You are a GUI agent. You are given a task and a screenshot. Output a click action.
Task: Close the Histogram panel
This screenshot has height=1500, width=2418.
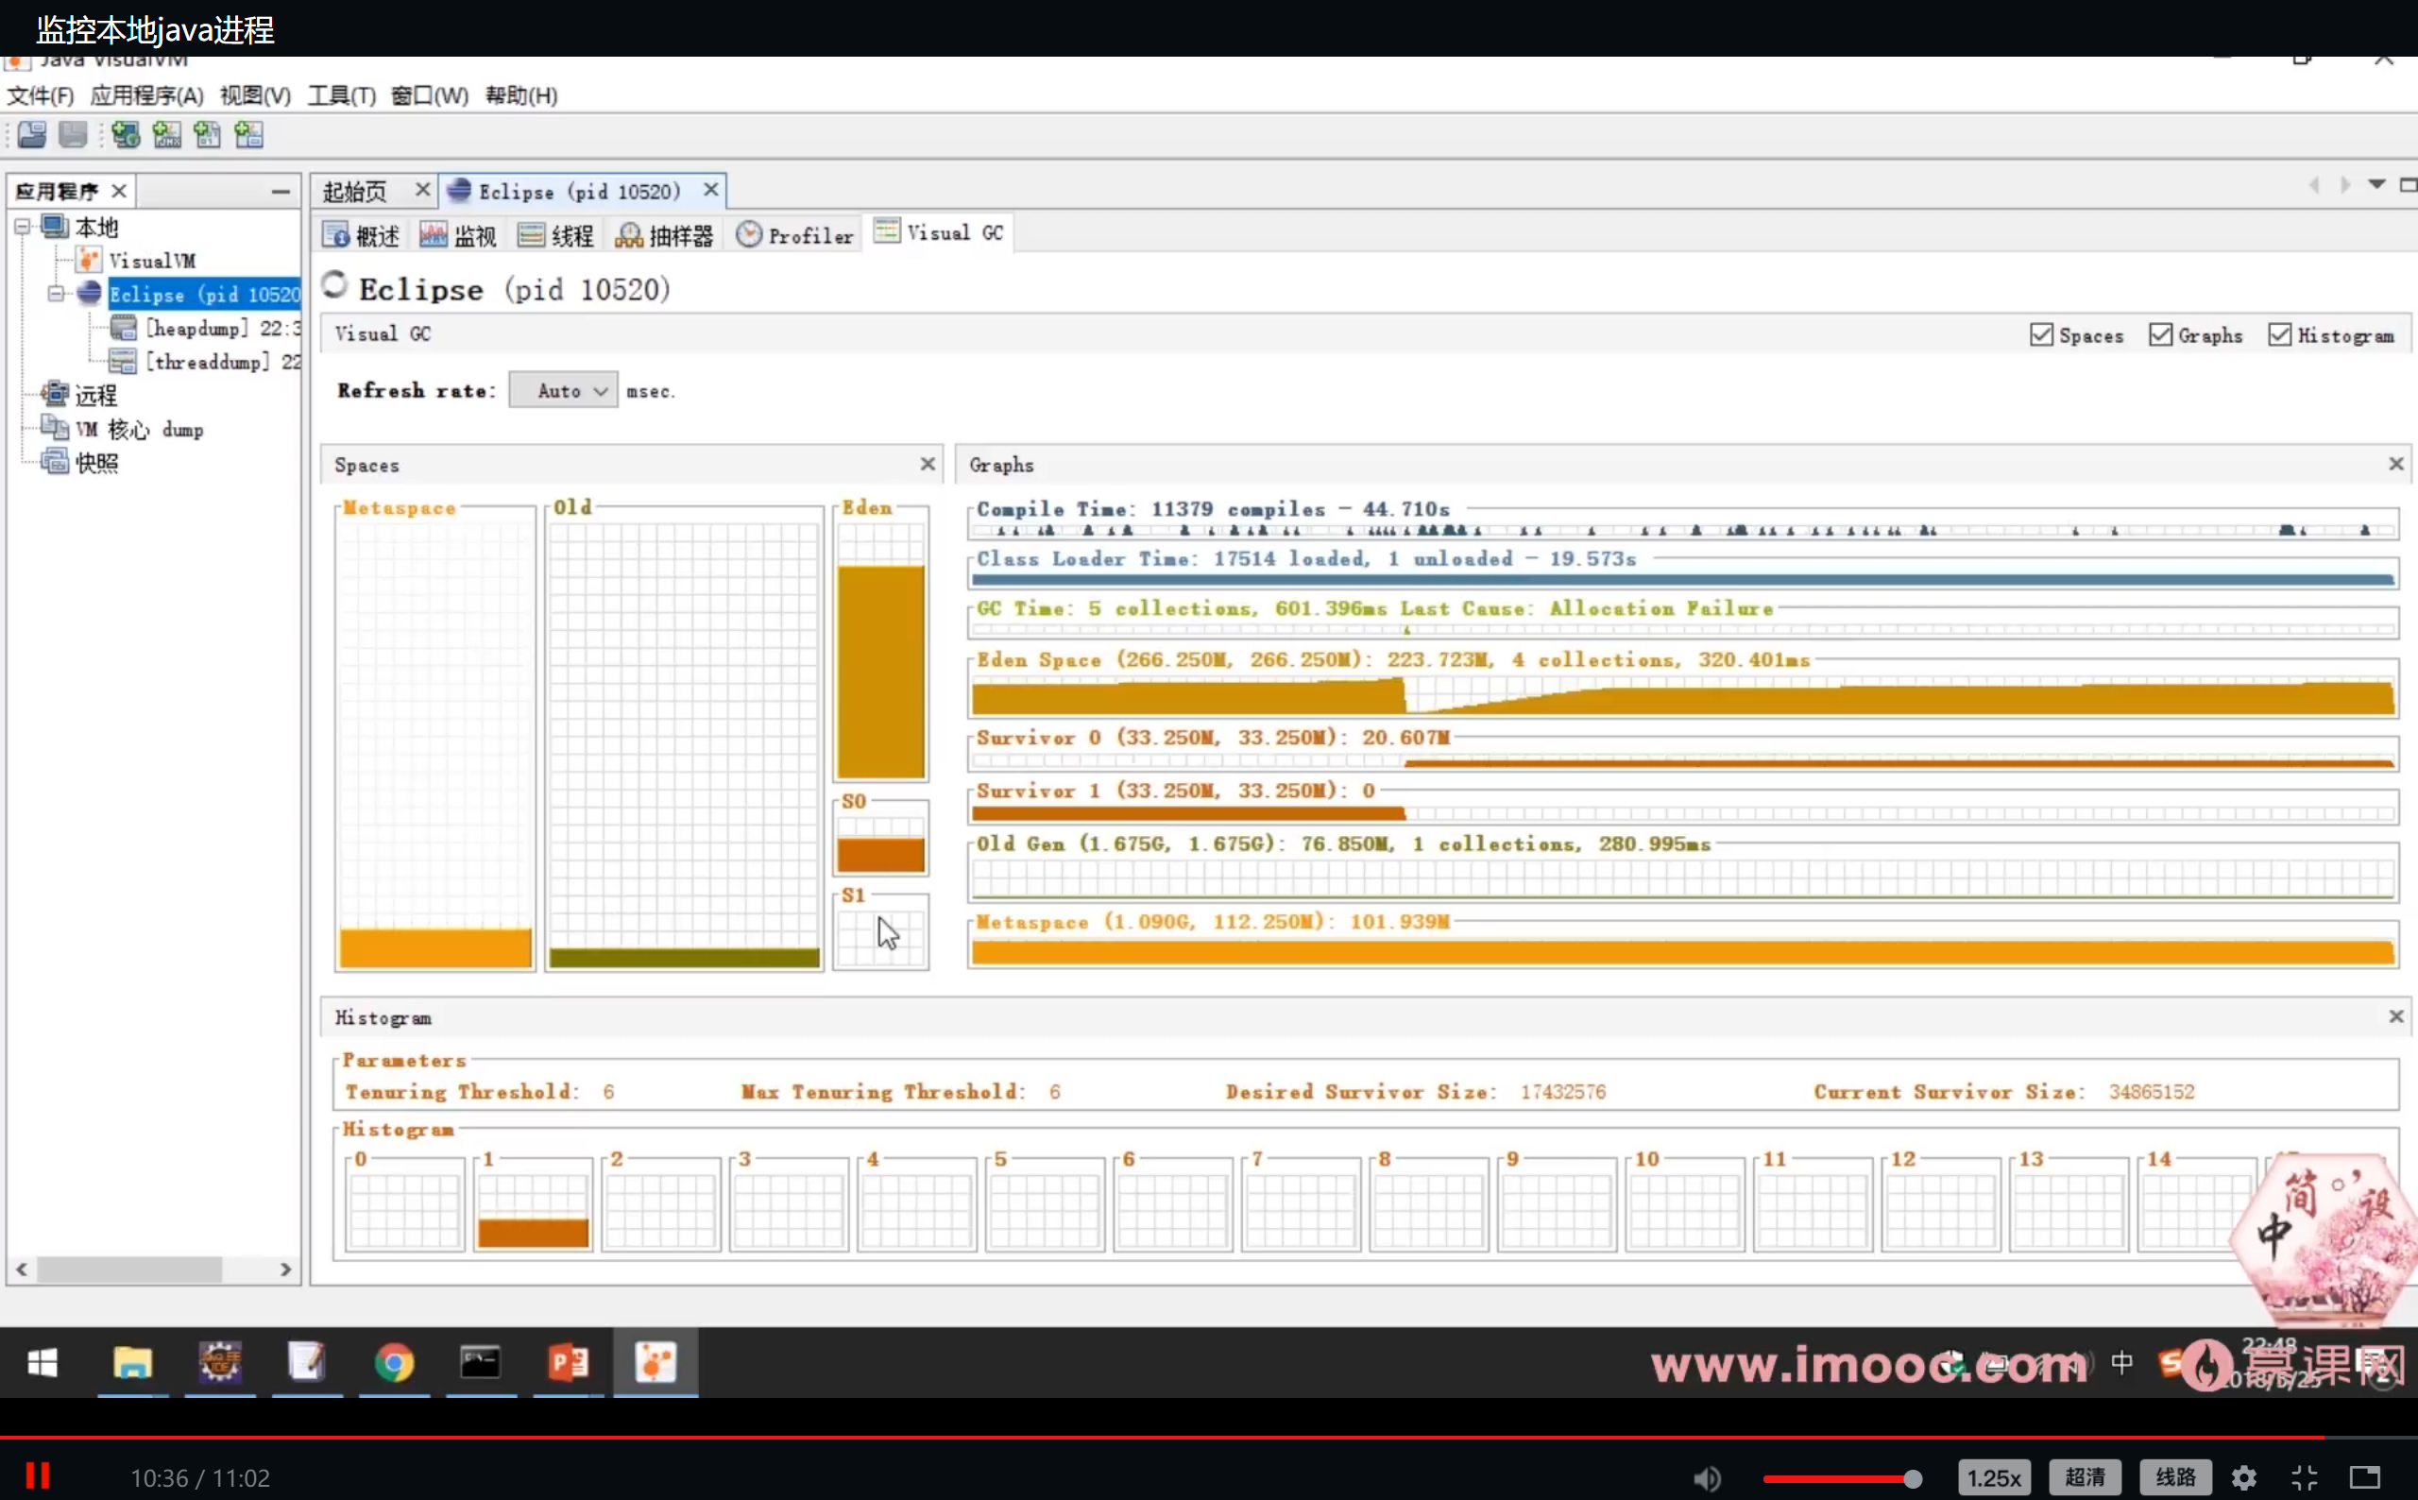click(2395, 1017)
